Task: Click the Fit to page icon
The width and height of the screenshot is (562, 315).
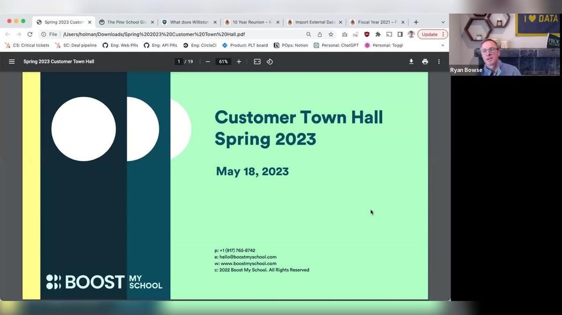Action: [x=257, y=61]
